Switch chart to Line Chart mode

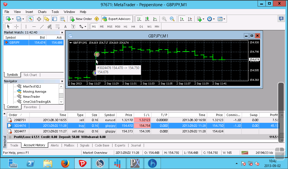coord(155,19)
